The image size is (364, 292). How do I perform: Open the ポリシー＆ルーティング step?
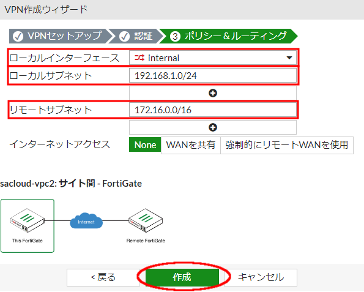[x=228, y=36]
